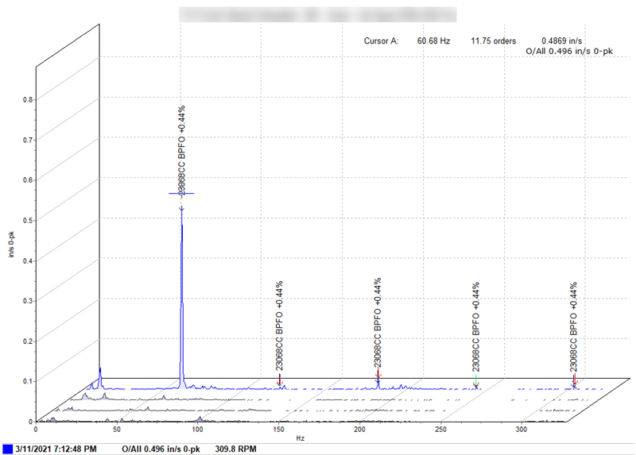Click the BPFO marker near 150 Hz
Image resolution: width=636 pixels, height=455 pixels.
click(x=279, y=326)
